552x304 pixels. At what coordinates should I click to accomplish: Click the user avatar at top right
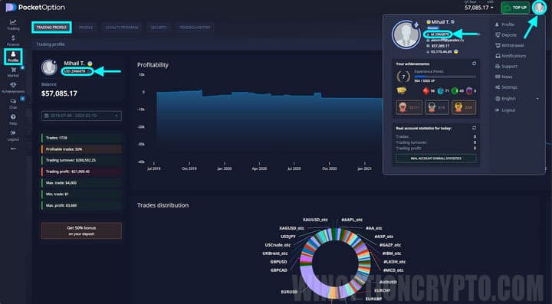539,8
